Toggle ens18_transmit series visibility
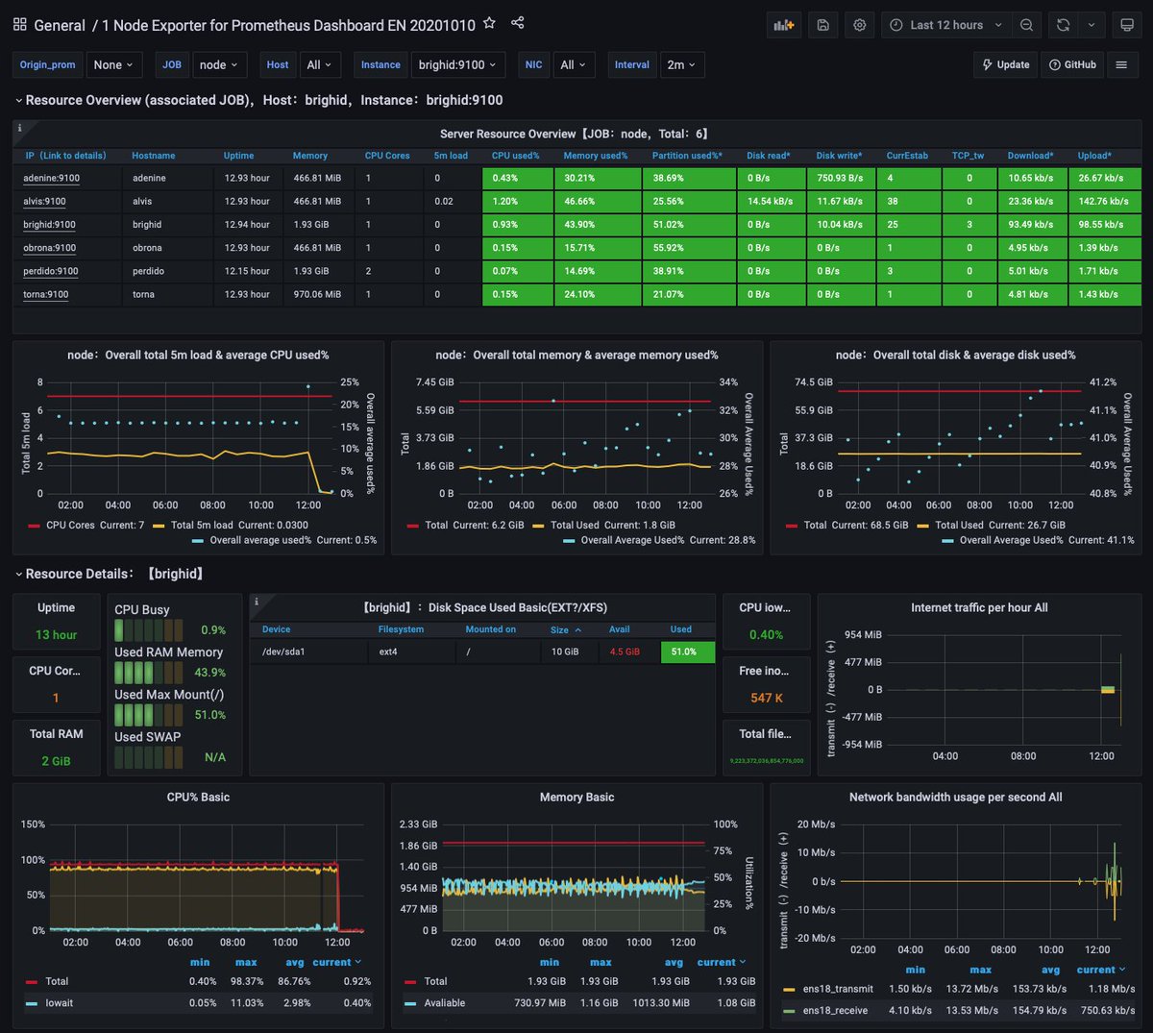 pos(838,989)
